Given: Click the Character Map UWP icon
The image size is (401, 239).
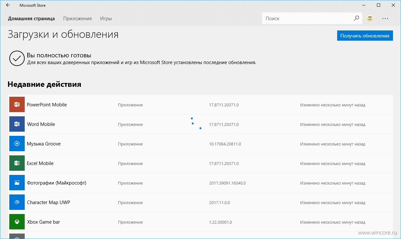Looking at the screenshot, I should pyautogui.click(x=17, y=202).
